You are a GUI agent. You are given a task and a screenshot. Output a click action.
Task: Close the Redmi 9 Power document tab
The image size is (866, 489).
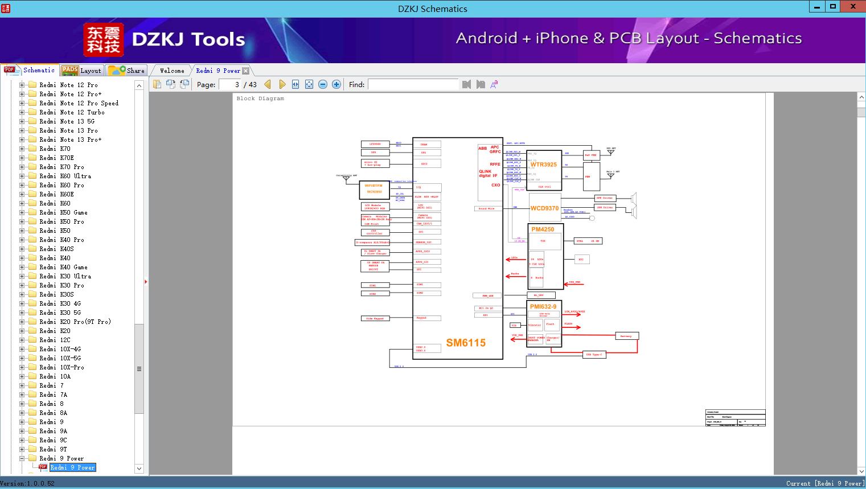tap(245, 70)
